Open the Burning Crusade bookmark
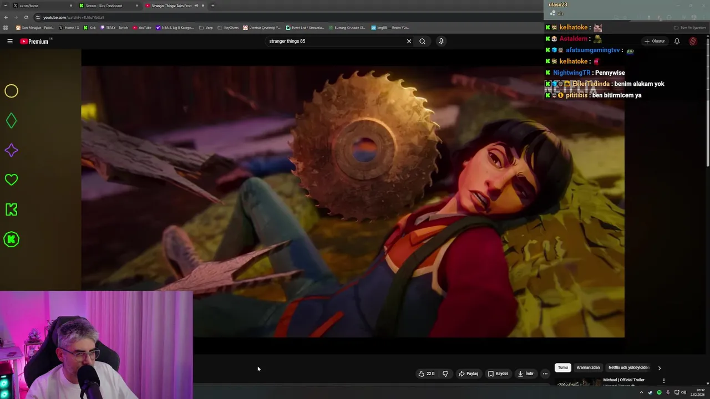710x399 pixels. pyautogui.click(x=347, y=27)
